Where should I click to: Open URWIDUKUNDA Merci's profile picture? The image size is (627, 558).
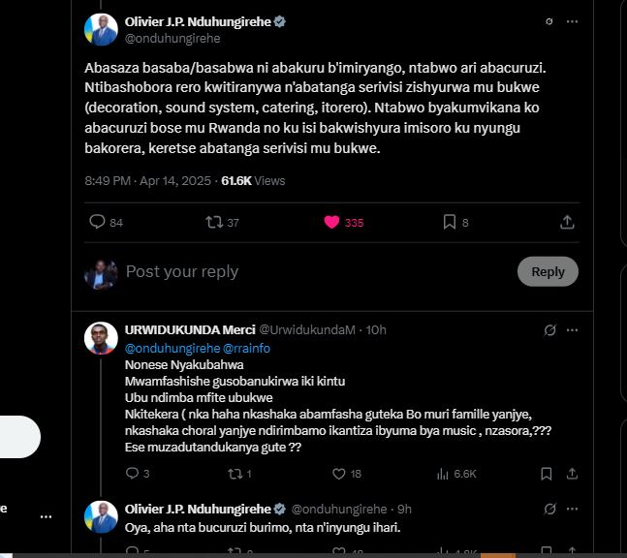102,338
